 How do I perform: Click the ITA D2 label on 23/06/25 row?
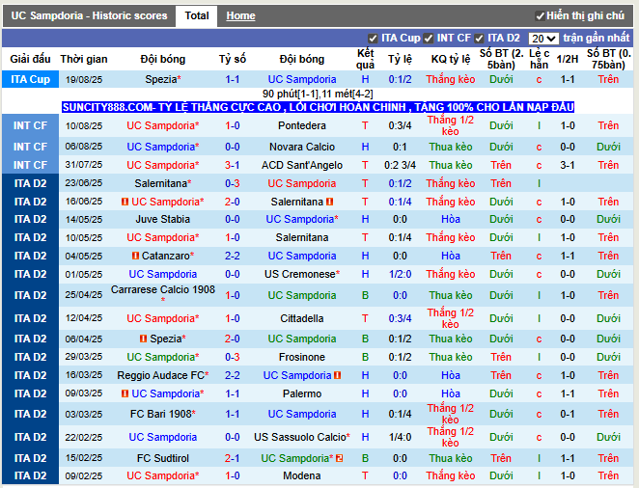coord(31,183)
